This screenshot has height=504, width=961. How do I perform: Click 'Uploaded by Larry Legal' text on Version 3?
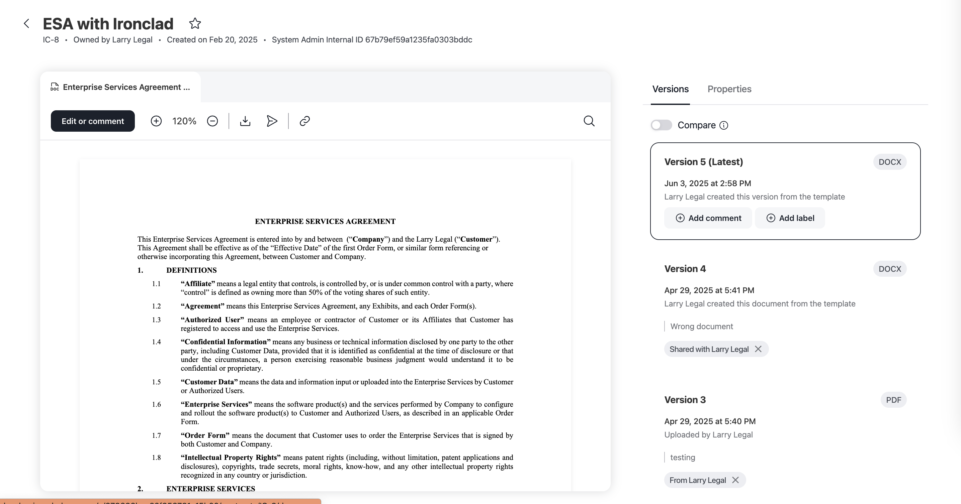pyautogui.click(x=708, y=435)
